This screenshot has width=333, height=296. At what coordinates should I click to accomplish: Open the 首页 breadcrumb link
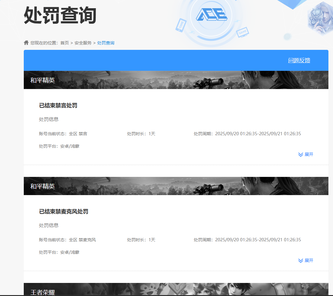click(x=65, y=43)
